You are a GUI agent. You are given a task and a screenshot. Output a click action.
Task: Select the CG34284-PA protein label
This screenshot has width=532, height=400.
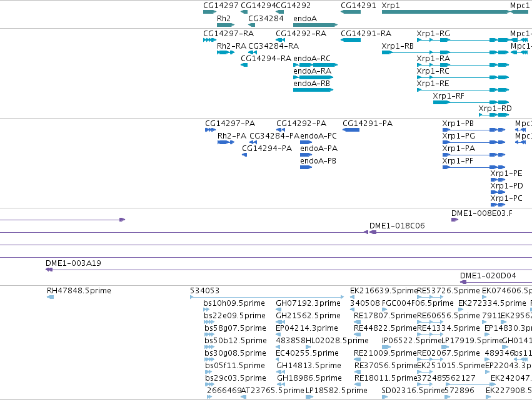click(274, 136)
